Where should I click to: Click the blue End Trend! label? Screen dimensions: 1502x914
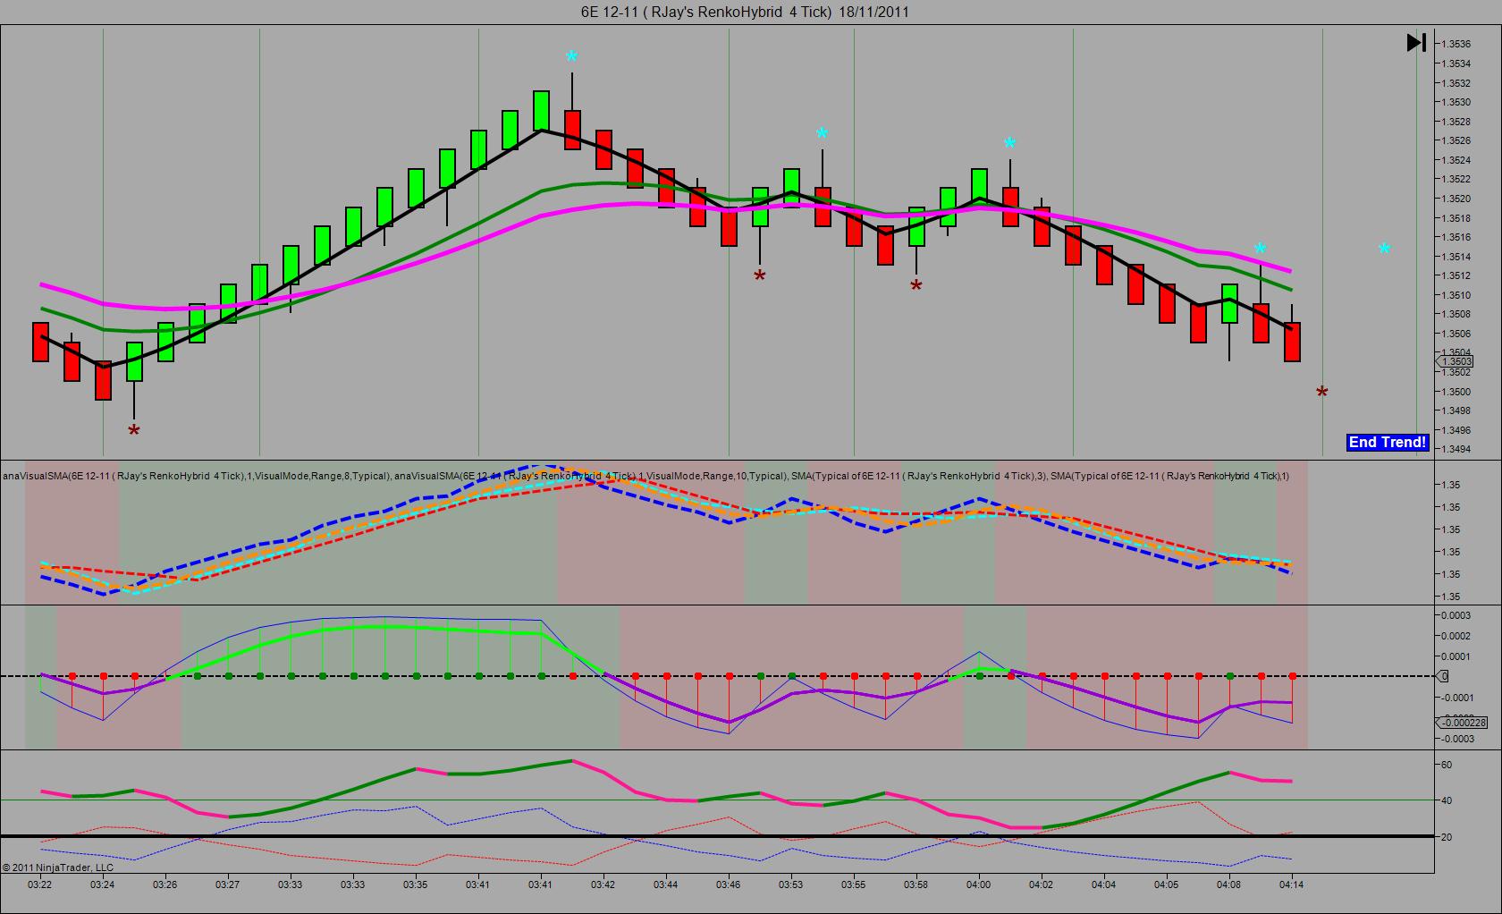[x=1388, y=442]
